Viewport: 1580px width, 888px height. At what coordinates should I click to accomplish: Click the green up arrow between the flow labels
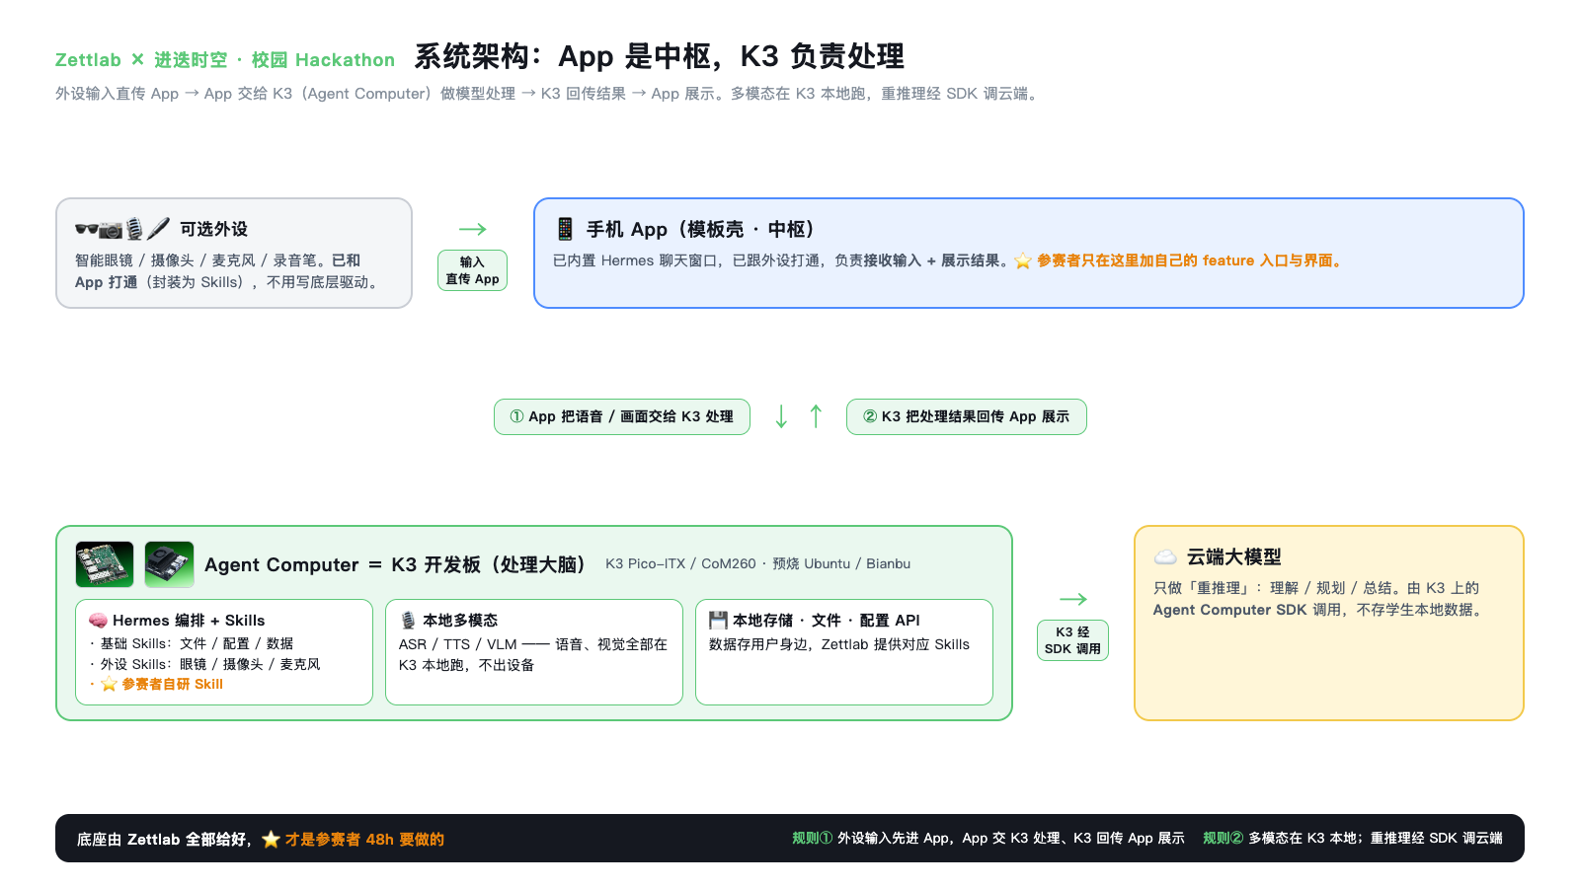(816, 416)
